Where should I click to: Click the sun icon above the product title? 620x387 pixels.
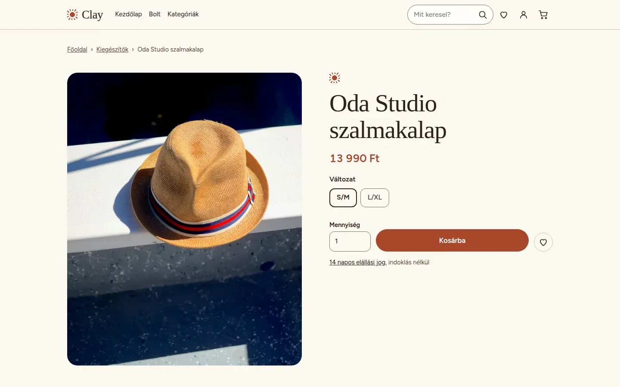tap(335, 78)
